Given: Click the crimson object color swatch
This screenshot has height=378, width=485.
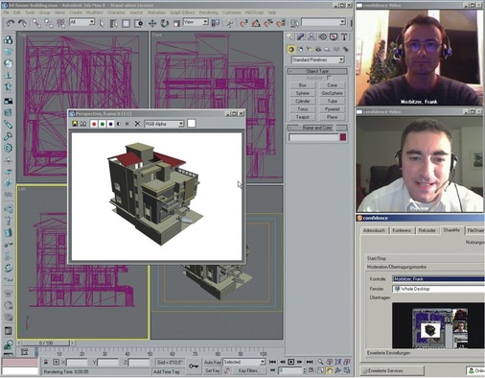Looking at the screenshot, I should pyautogui.click(x=343, y=137).
